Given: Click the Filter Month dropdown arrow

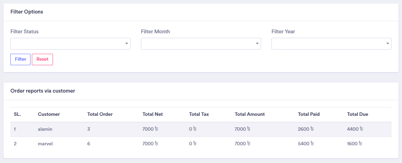Looking at the screenshot, I should tap(257, 44).
